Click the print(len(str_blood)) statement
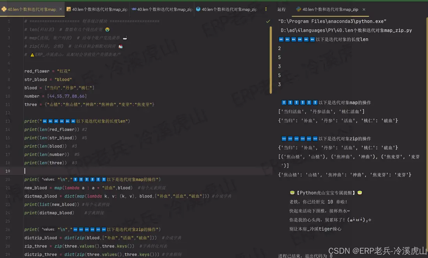This screenshot has width=428, height=258. pos(51,138)
